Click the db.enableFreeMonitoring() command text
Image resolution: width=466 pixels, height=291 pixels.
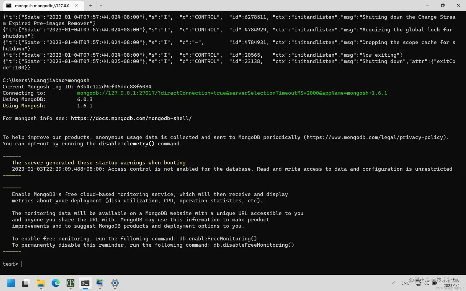coord(218,239)
